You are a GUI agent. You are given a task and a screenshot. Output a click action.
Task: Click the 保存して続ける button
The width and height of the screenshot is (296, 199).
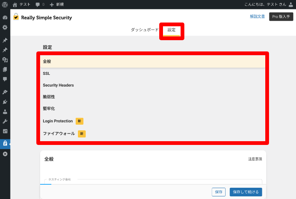point(246,192)
